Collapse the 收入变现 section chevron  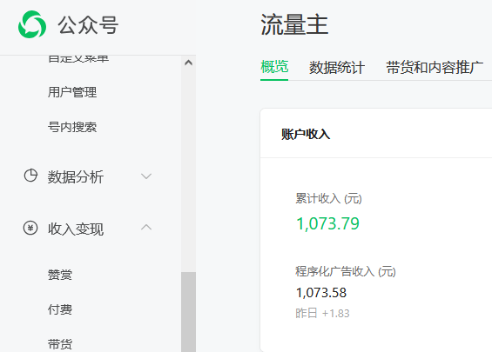click(146, 227)
